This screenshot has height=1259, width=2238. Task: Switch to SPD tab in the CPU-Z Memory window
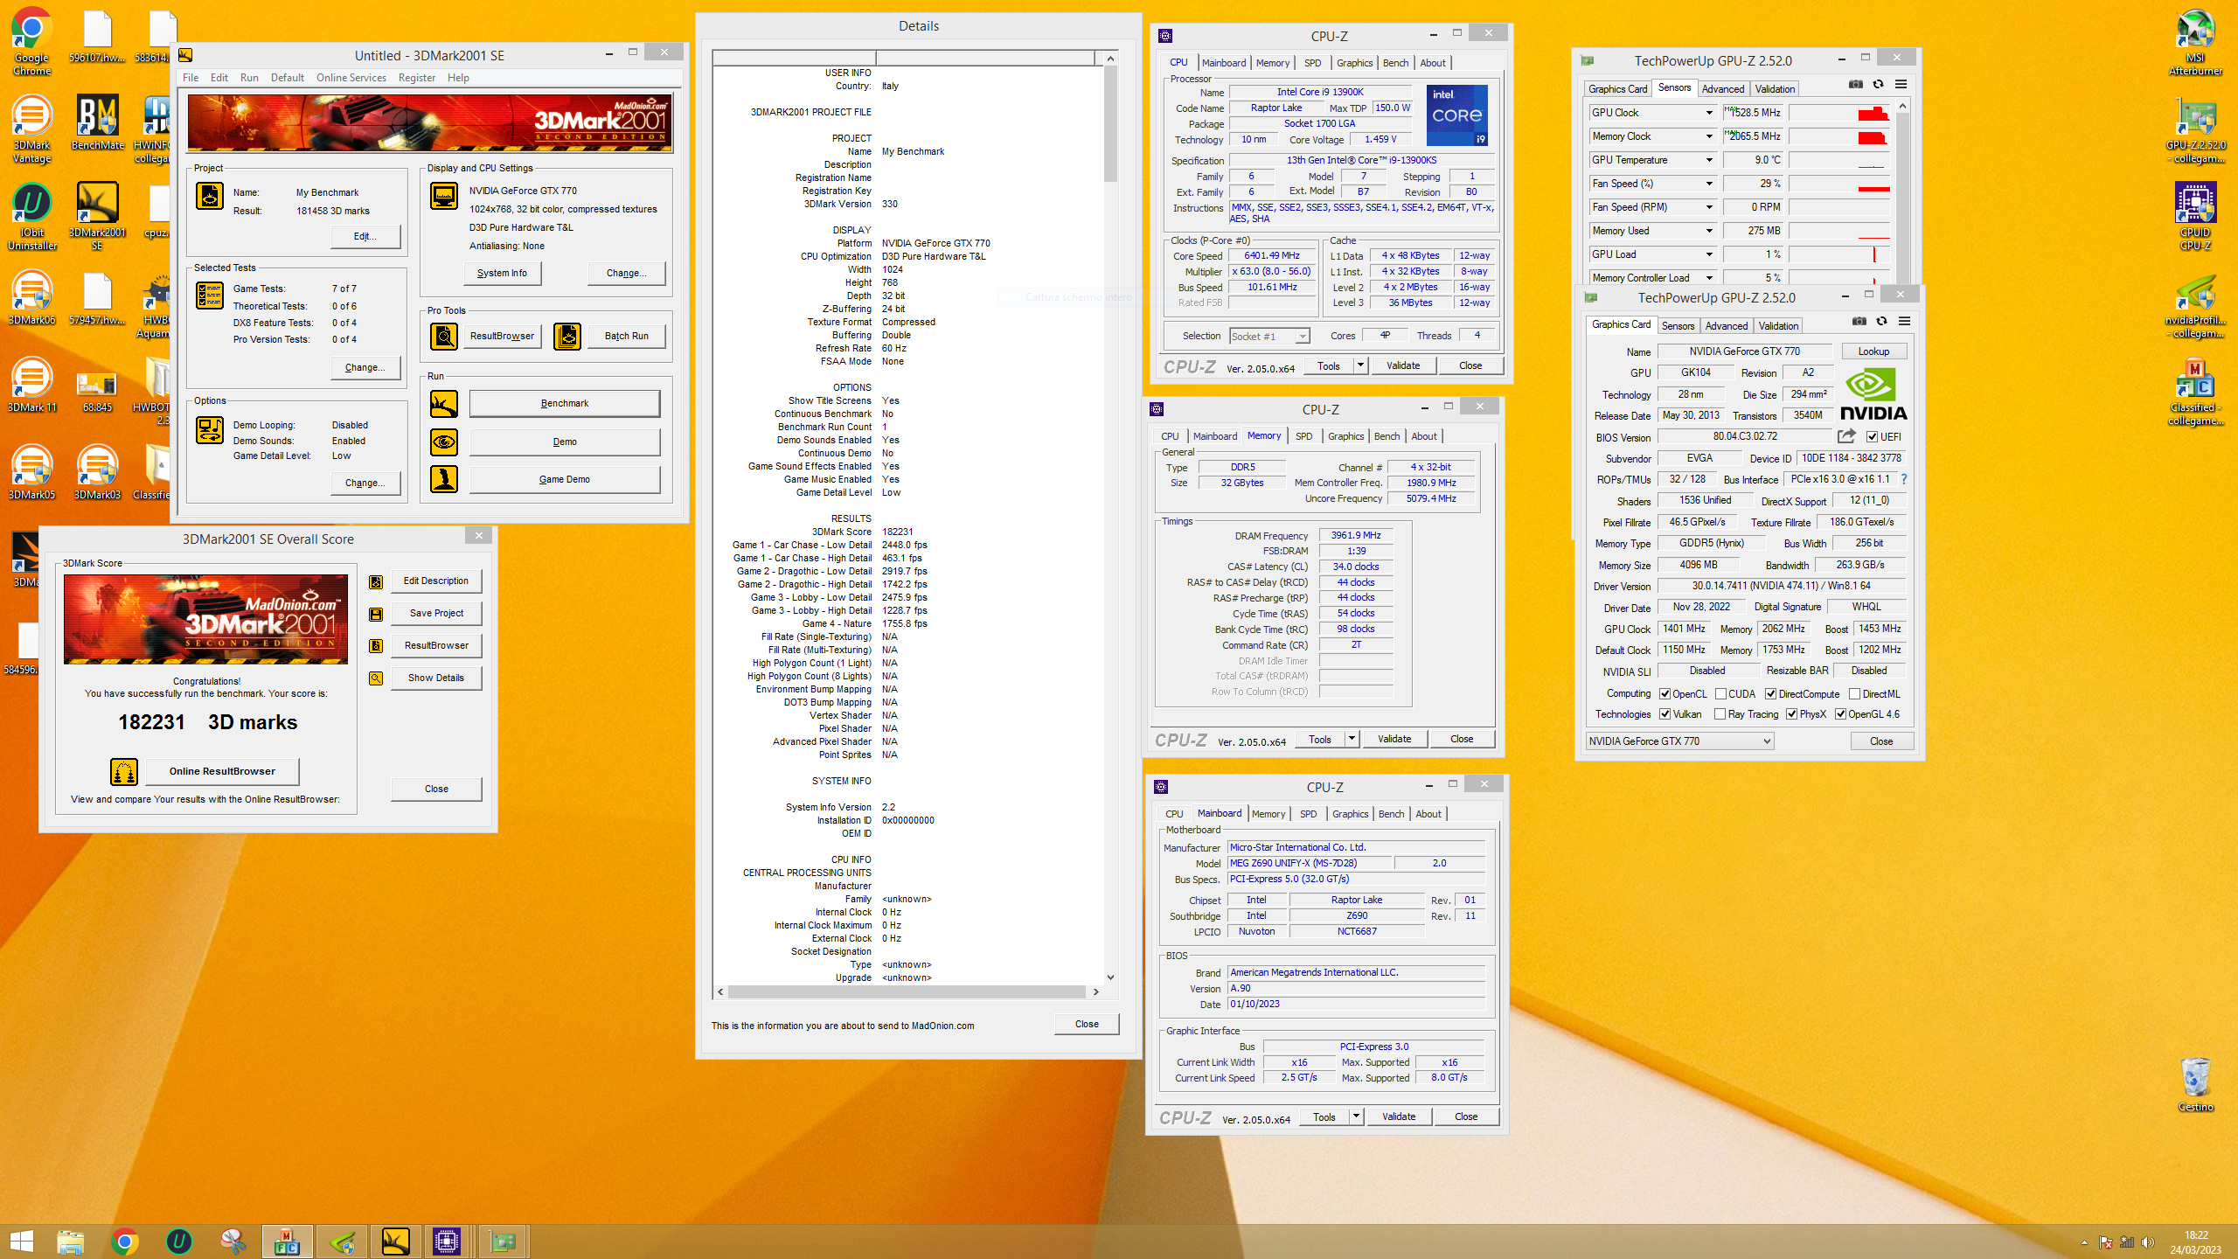pos(1303,436)
